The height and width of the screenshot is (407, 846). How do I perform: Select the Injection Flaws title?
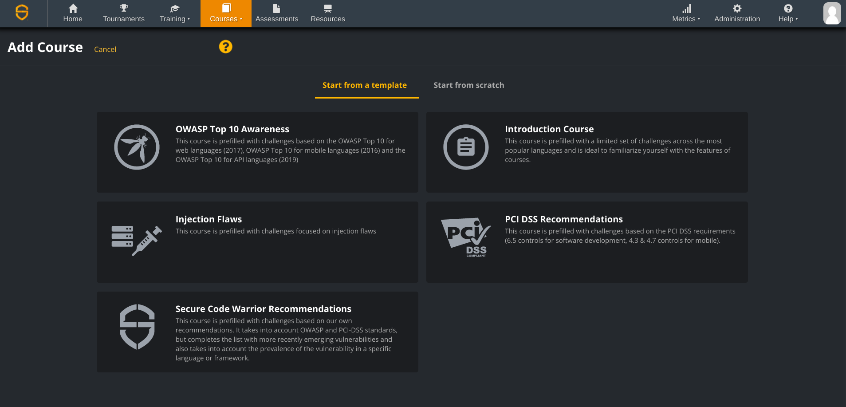(x=209, y=219)
